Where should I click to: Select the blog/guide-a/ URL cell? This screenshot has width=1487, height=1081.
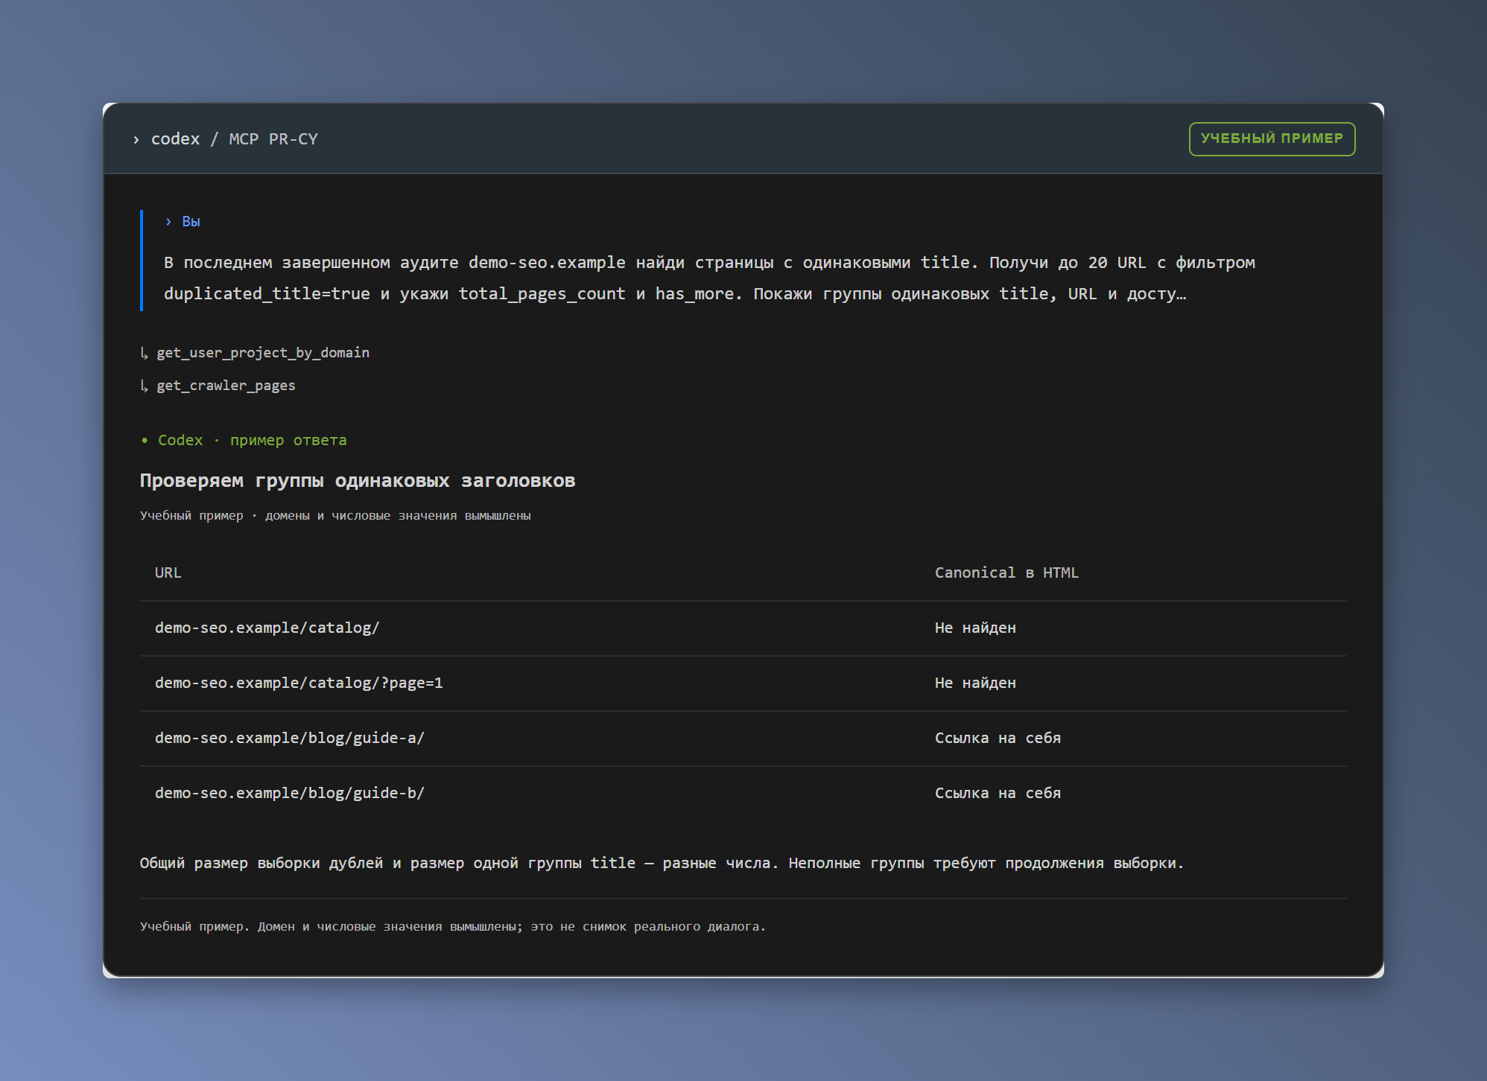pos(290,739)
